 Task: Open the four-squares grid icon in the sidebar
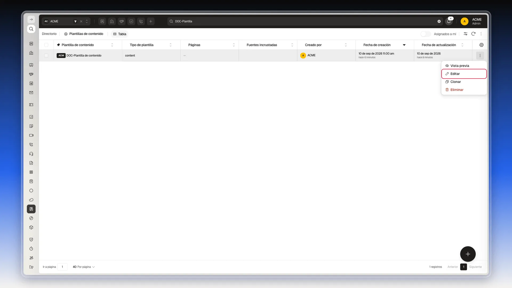pos(31,172)
